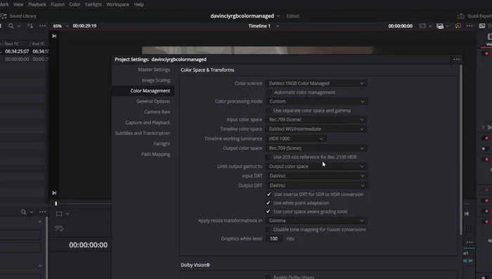Screen dimensions: 492x279
Task: Click the viewer scrub bar playhead
Action: pos(56,204)
